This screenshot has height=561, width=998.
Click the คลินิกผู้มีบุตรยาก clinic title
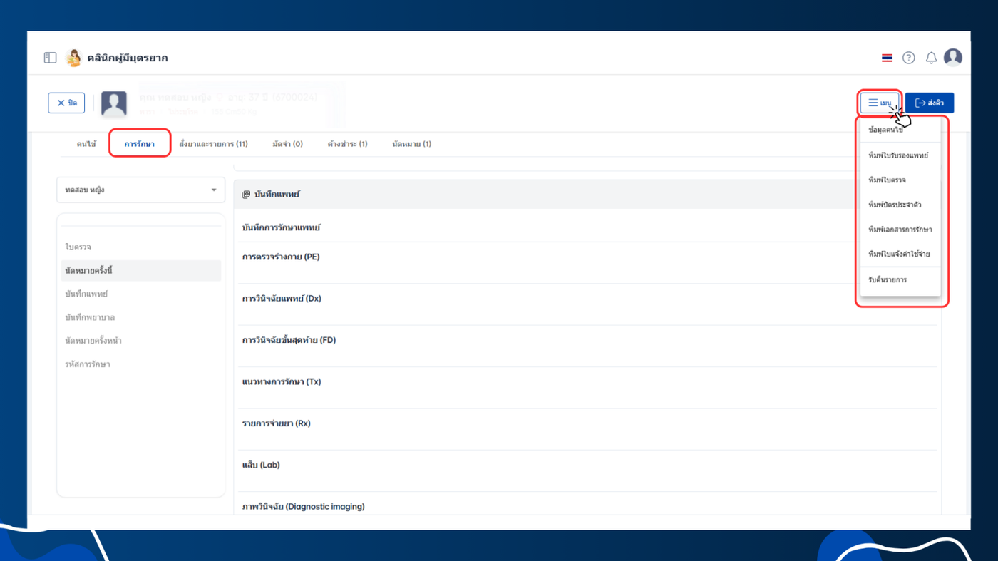(128, 58)
